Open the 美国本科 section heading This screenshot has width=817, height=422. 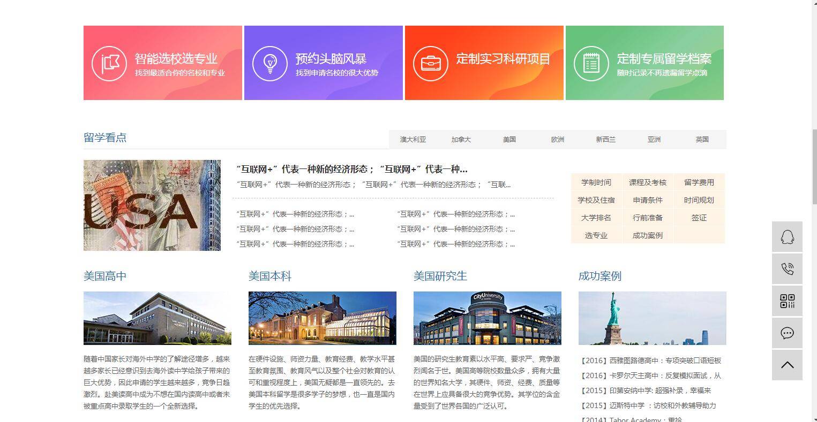coord(270,276)
